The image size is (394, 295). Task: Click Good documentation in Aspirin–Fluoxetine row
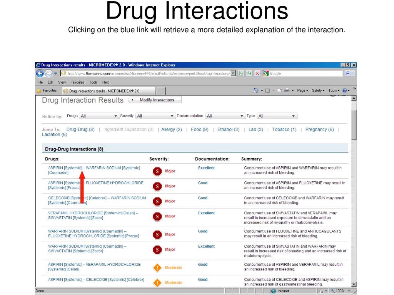(203, 183)
